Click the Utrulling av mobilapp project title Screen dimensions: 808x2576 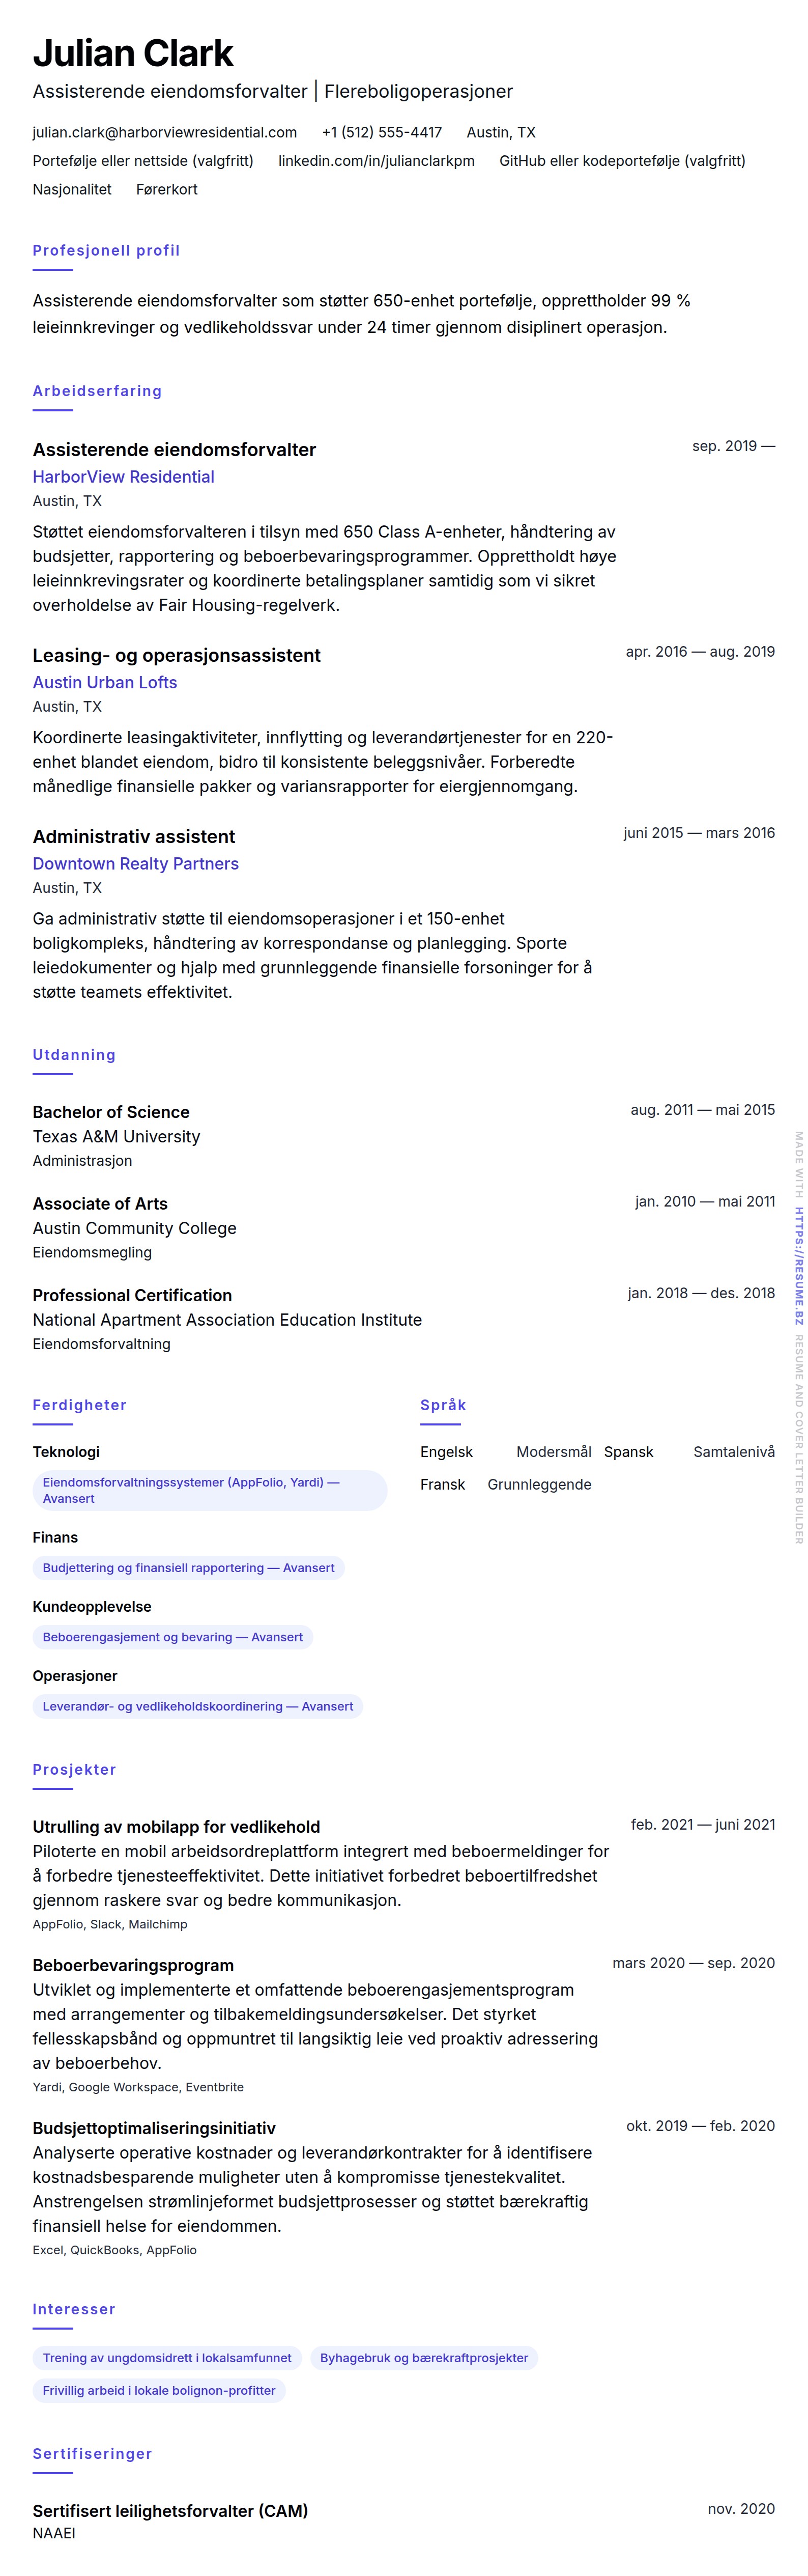[176, 1826]
